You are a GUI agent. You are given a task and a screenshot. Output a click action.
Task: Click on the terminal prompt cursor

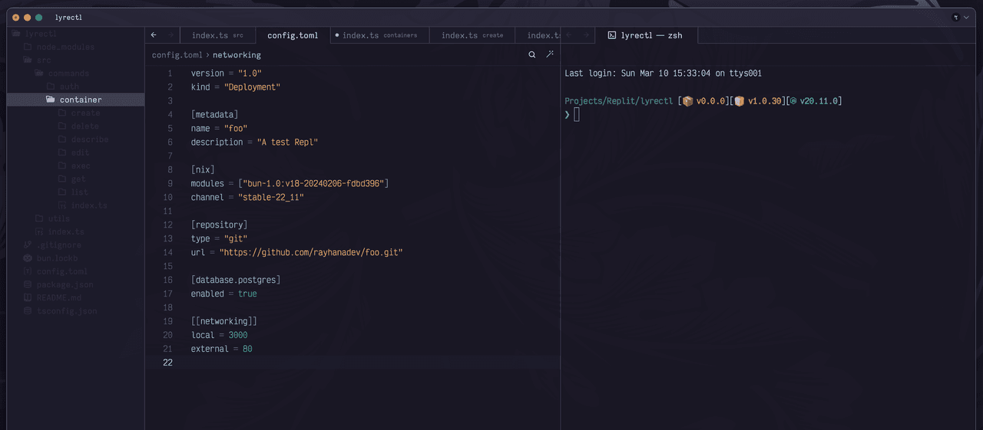[x=576, y=115]
